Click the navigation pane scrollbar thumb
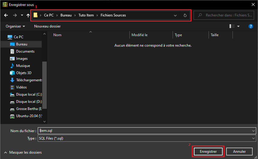The width and height of the screenshot is (258, 159). pyautogui.click(x=44, y=85)
